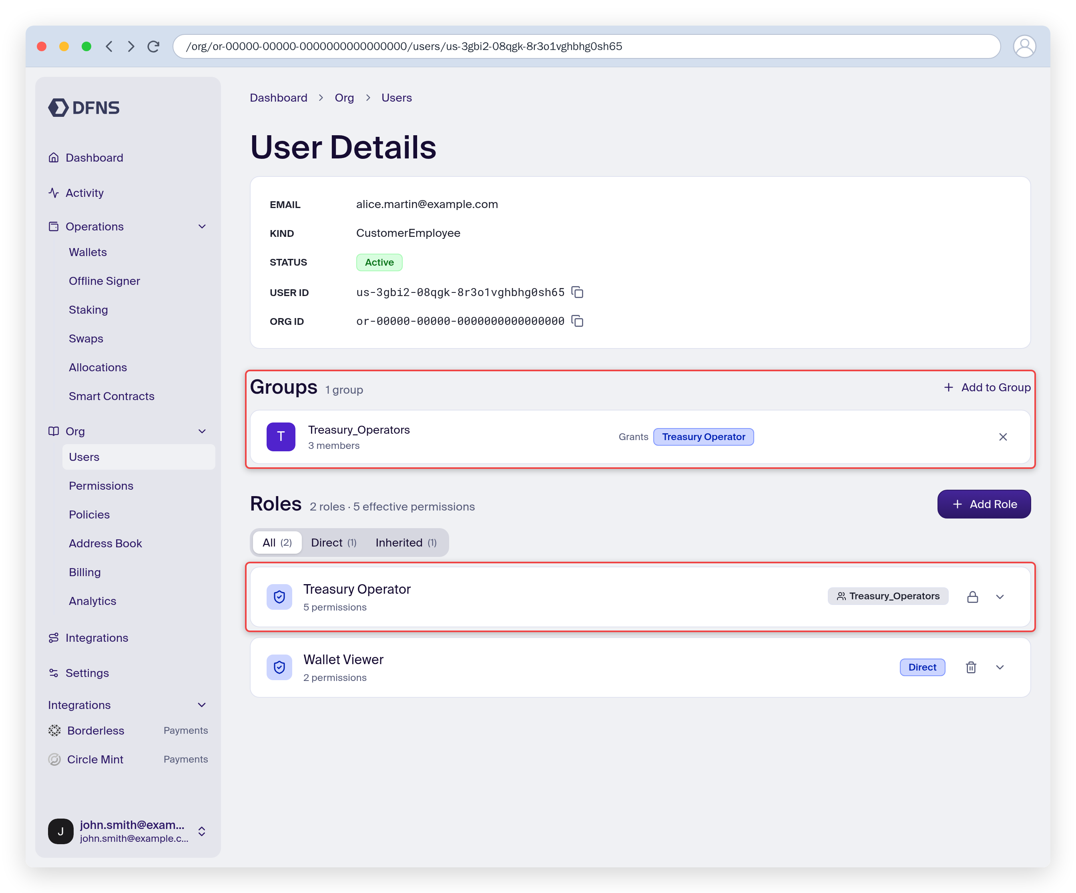This screenshot has height=893, width=1076.
Task: Expand the Treasury Operator role details
Action: [1000, 597]
